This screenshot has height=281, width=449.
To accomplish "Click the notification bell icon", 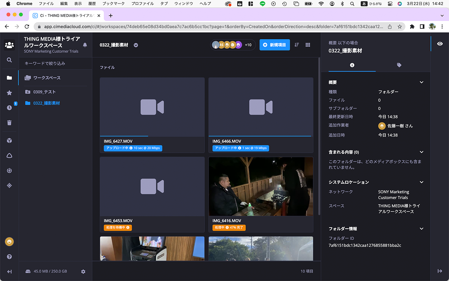I will pos(85,45).
